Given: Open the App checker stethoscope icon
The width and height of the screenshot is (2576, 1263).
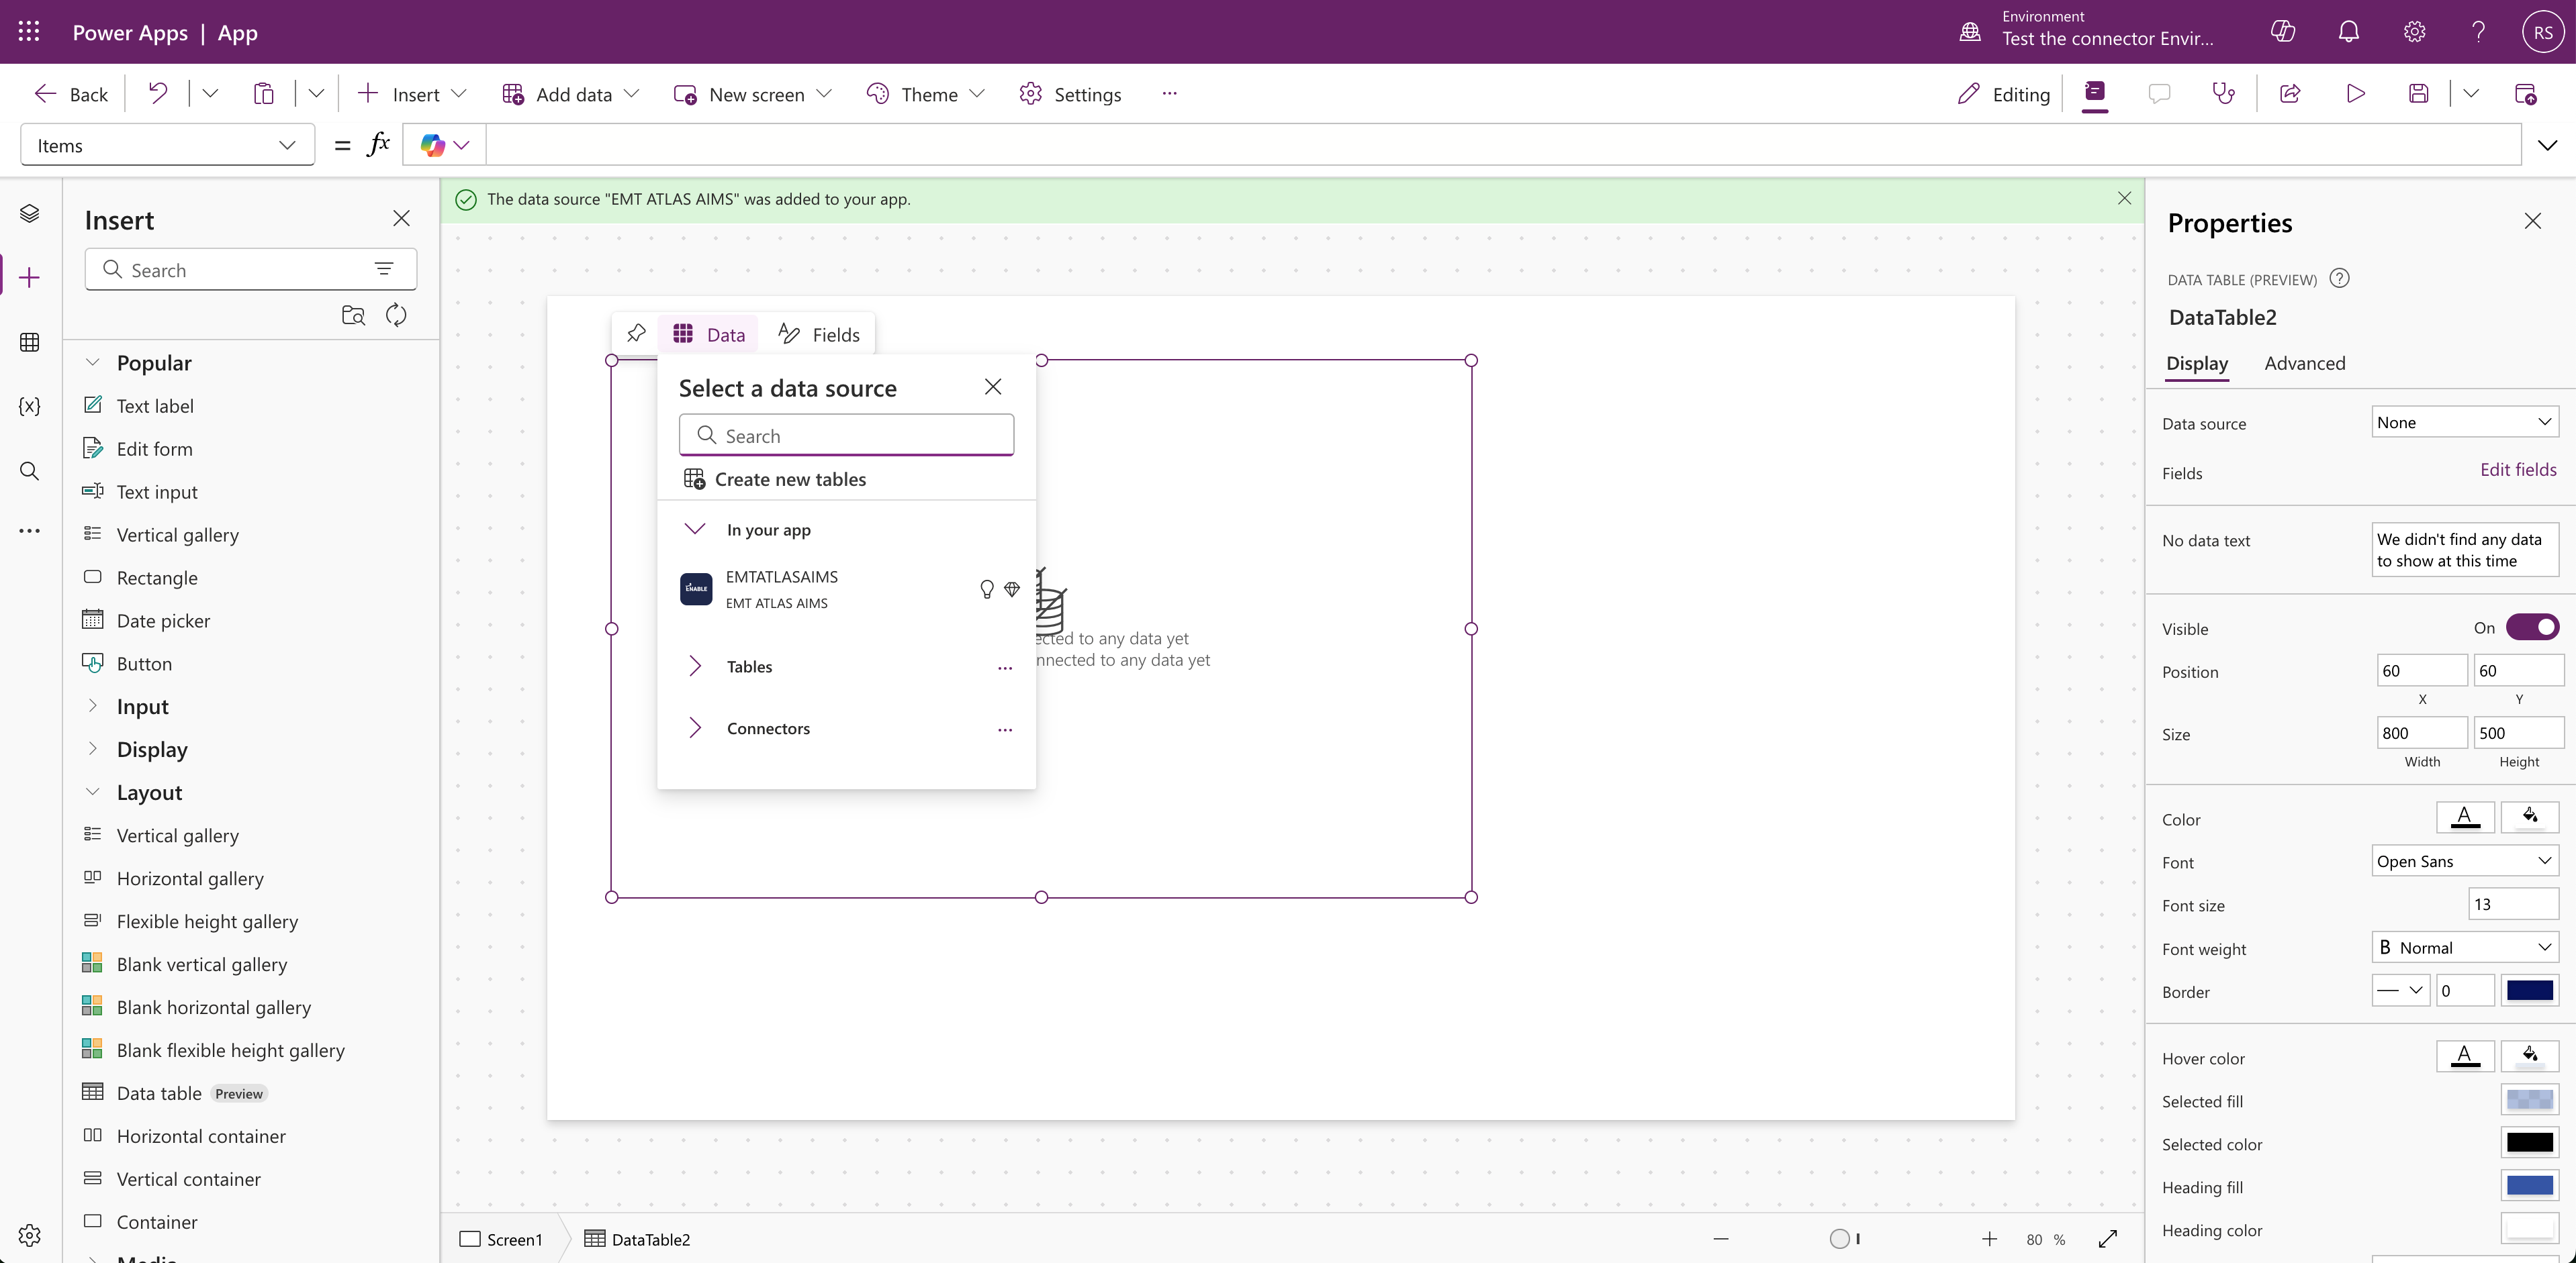Looking at the screenshot, I should pos(2223,94).
